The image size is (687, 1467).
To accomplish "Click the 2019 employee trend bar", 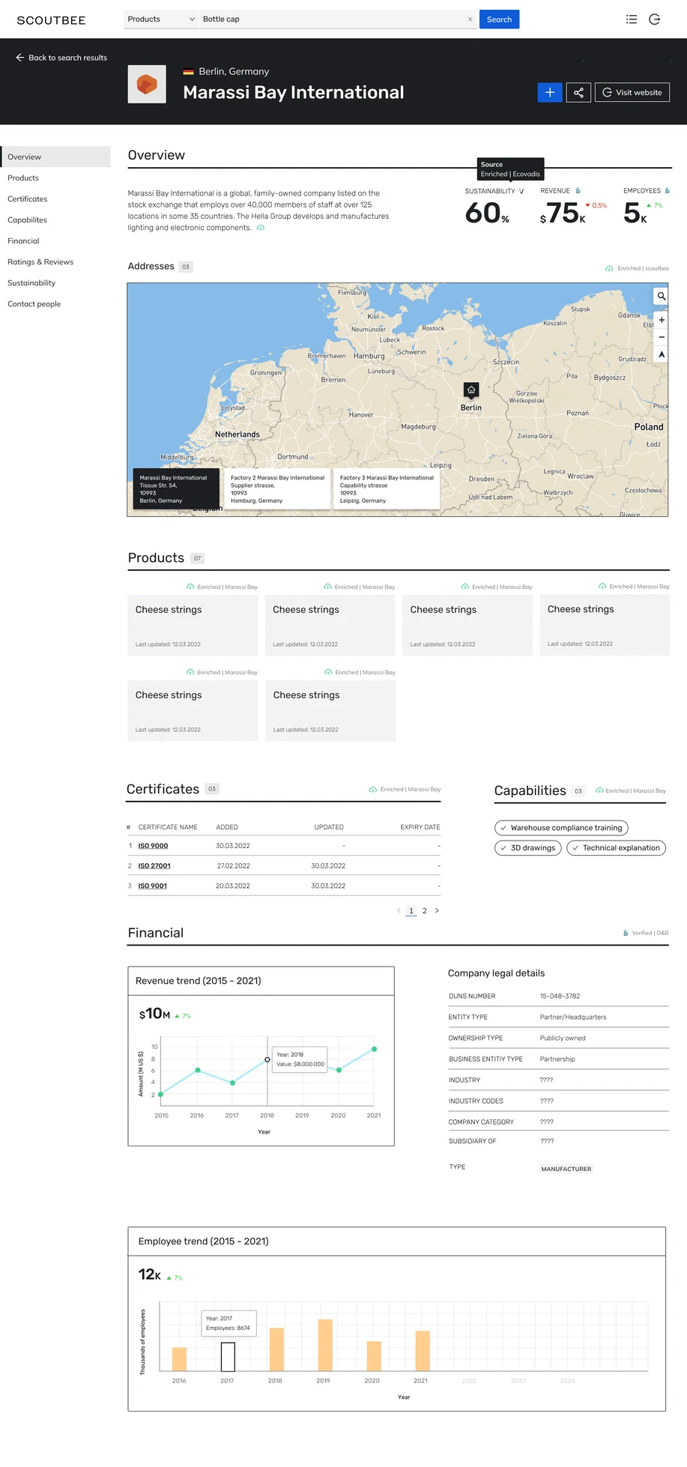I will click(325, 1346).
